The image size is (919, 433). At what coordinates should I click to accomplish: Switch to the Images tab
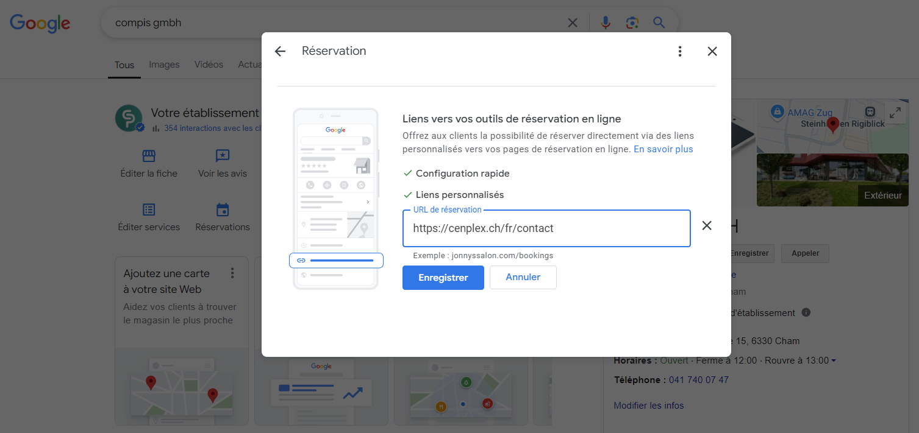point(164,65)
